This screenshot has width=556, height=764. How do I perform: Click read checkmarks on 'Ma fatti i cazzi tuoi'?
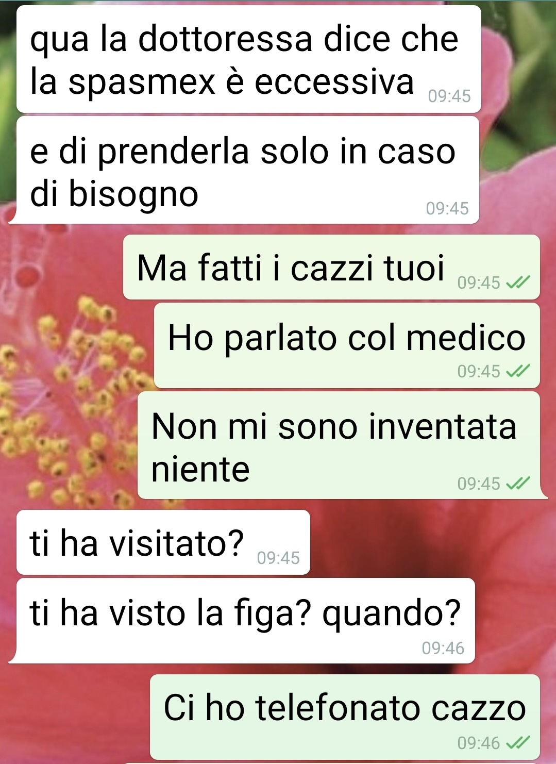tap(518, 283)
